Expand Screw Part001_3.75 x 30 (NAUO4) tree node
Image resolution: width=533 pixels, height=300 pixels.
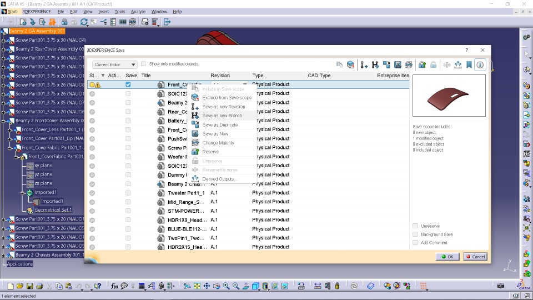[3, 40]
